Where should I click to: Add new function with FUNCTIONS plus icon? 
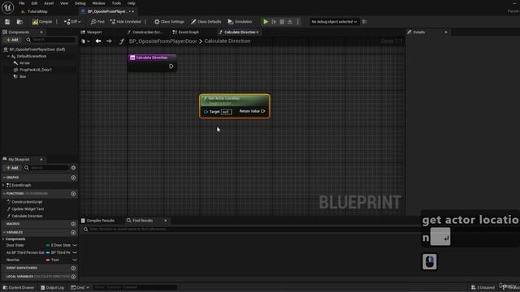pos(73,194)
